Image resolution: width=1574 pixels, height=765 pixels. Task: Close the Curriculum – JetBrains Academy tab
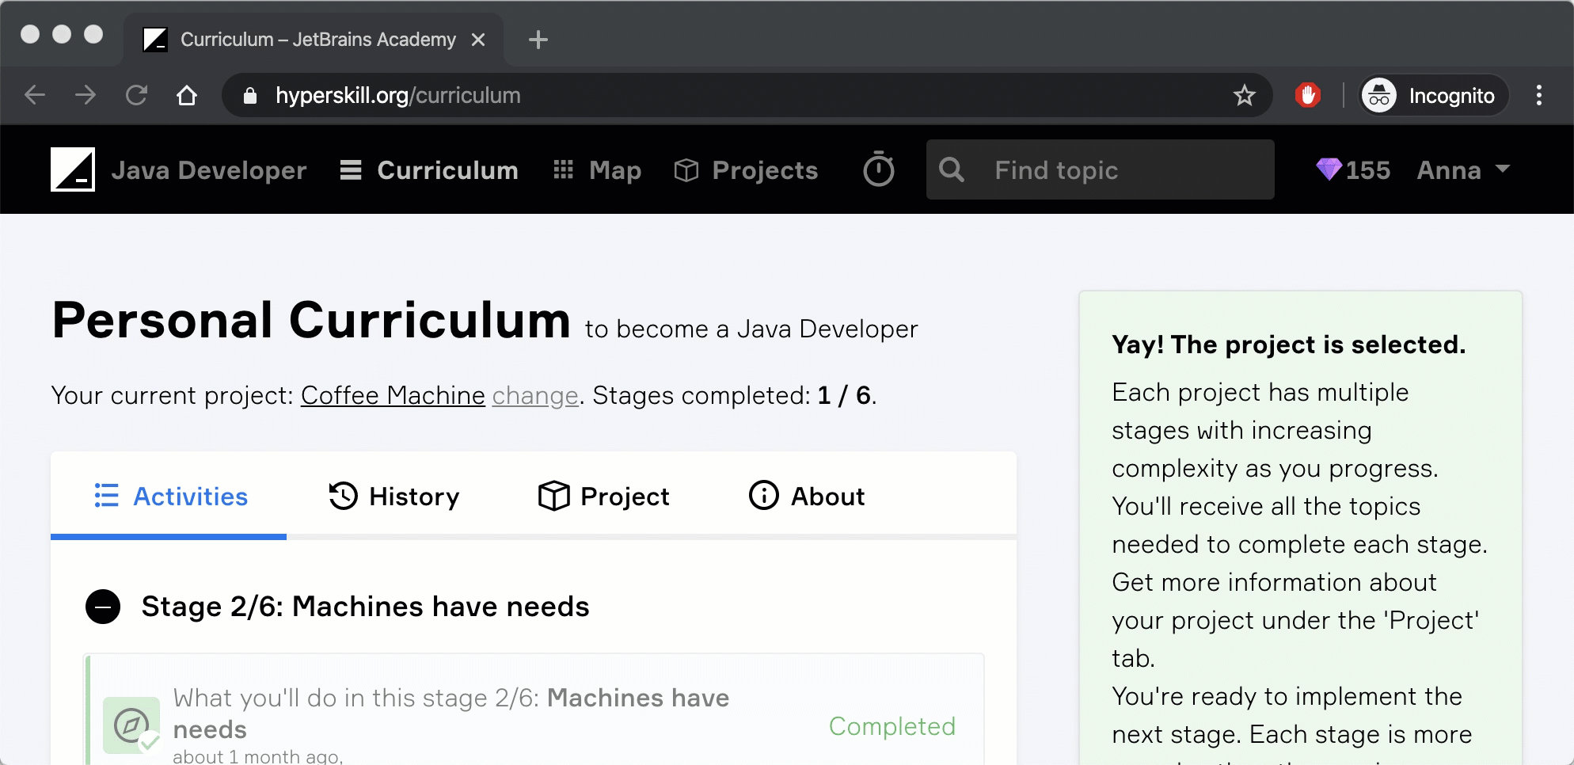pos(478,40)
